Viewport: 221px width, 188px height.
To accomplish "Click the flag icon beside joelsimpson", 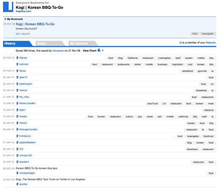I will [x=18, y=84].
